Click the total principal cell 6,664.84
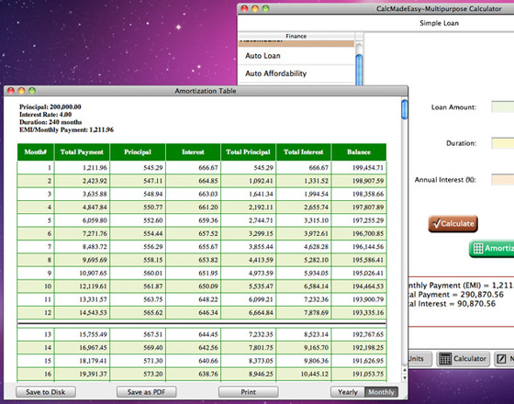Image resolution: width=514 pixels, height=404 pixels. (248, 313)
